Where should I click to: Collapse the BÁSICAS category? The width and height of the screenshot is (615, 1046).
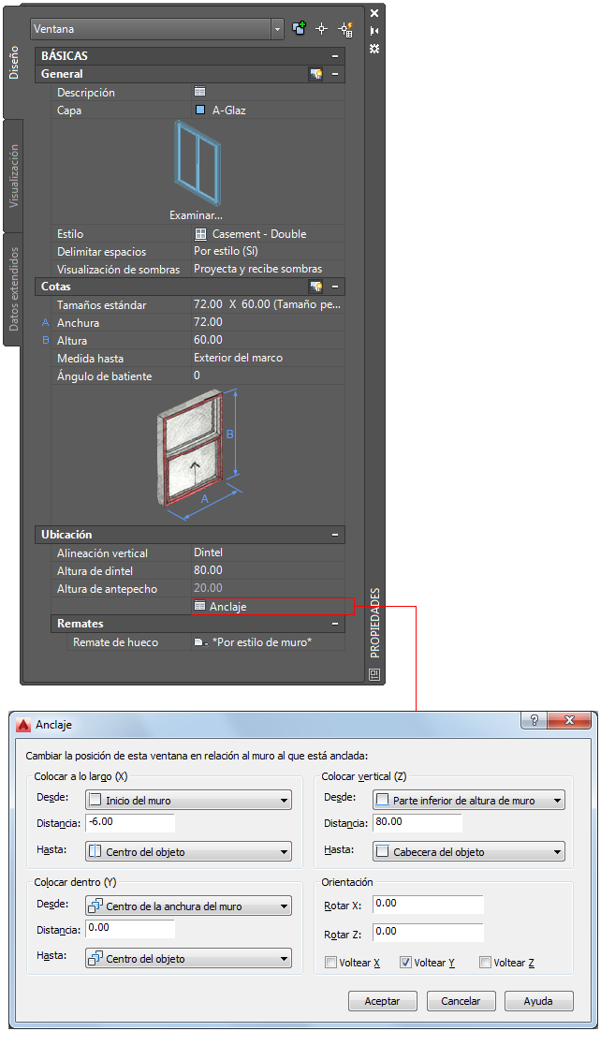pos(335,56)
